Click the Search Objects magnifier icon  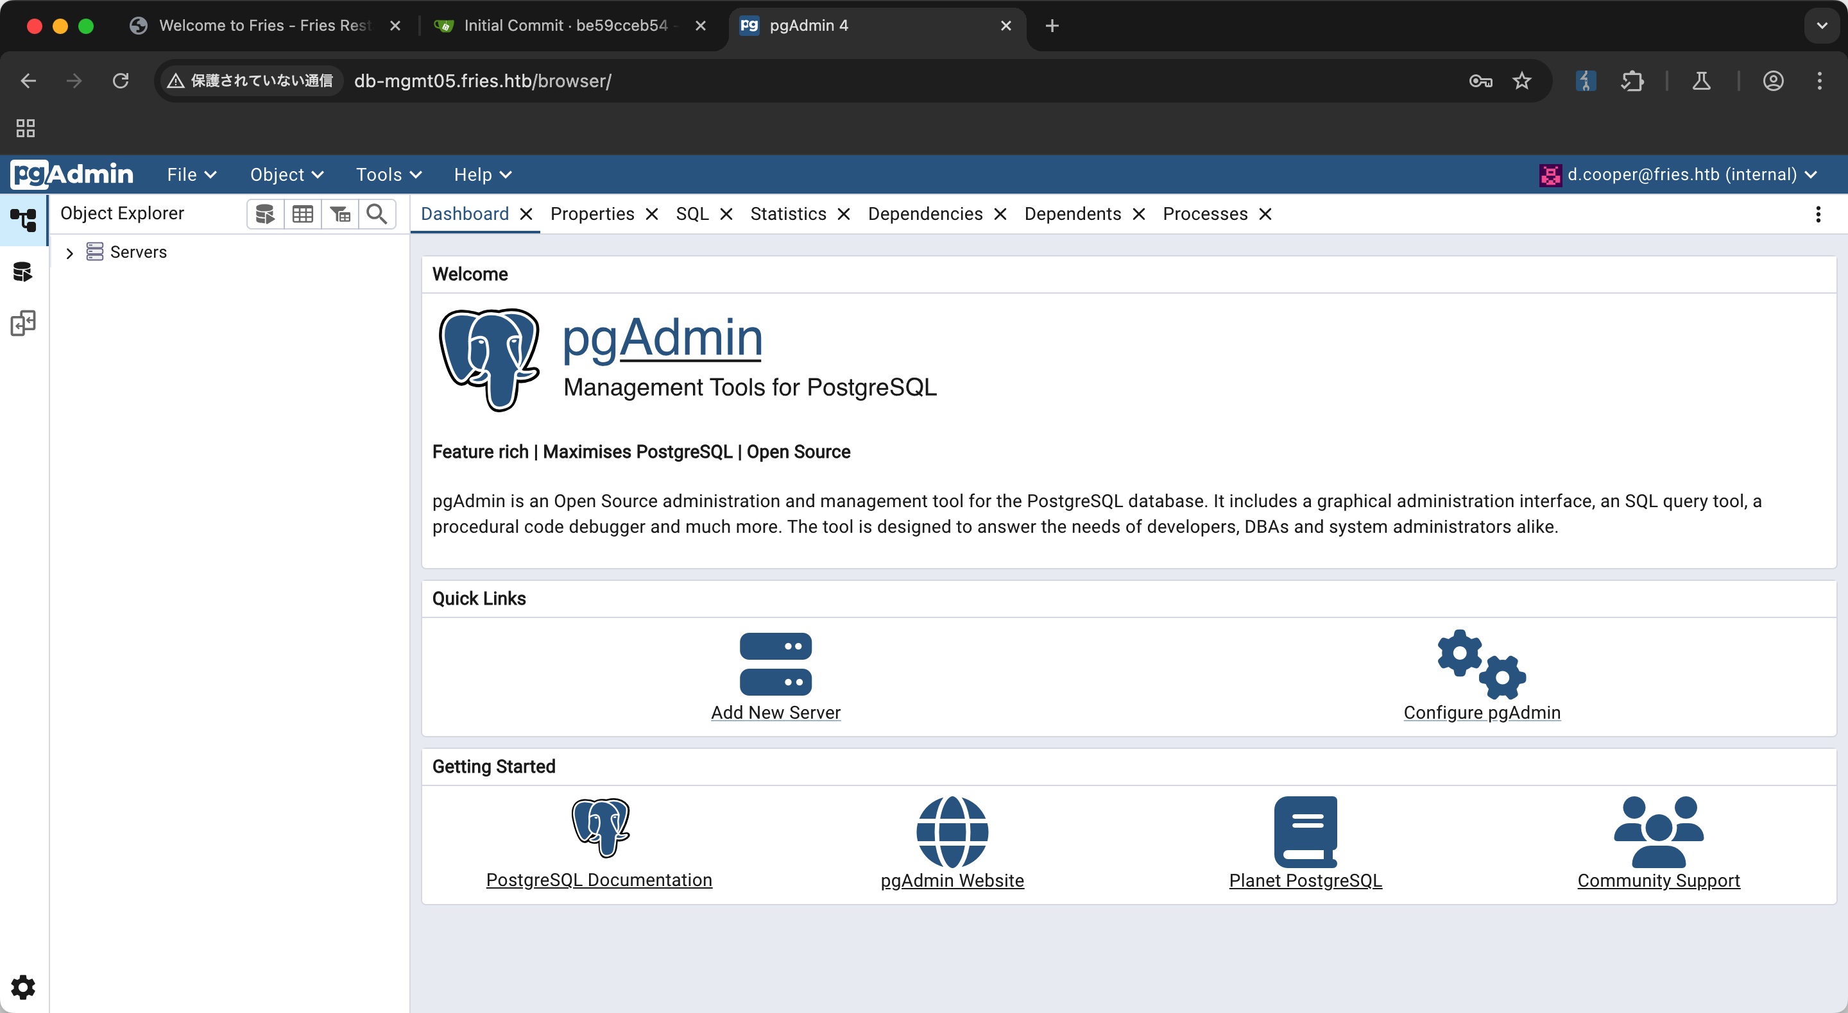tap(377, 213)
